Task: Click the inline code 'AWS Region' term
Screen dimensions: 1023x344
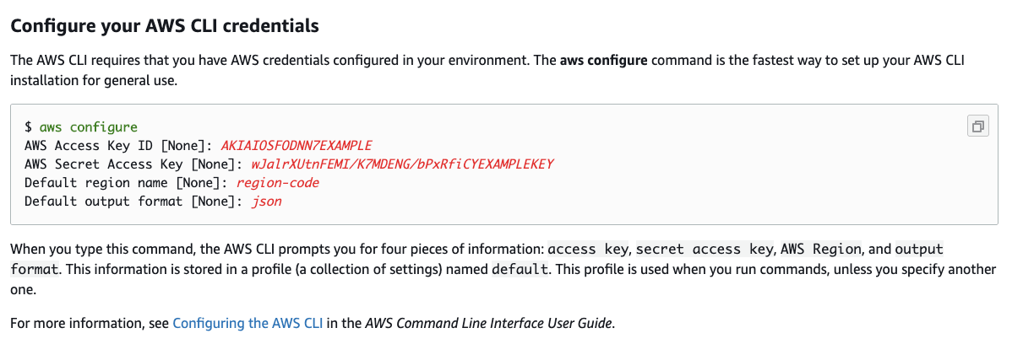Action: point(820,250)
